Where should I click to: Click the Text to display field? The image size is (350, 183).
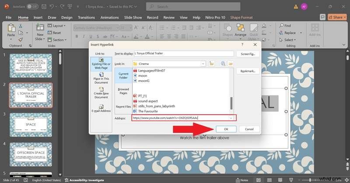pyautogui.click(x=184, y=54)
